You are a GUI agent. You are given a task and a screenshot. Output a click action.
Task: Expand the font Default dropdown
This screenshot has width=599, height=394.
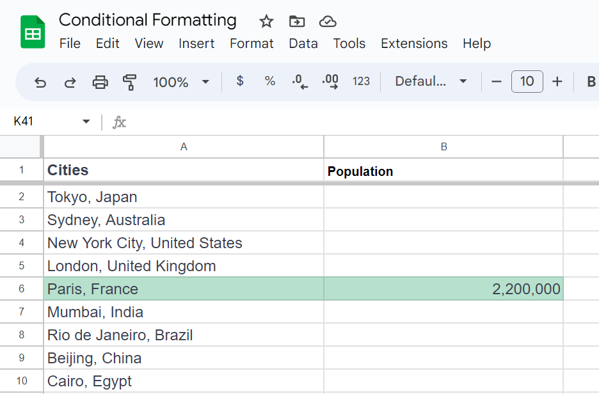(431, 81)
